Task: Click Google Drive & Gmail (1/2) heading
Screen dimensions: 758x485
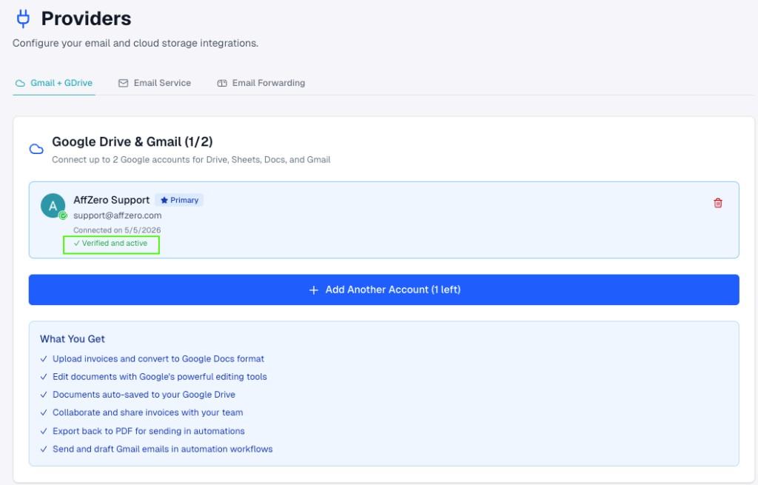Action: (133, 141)
